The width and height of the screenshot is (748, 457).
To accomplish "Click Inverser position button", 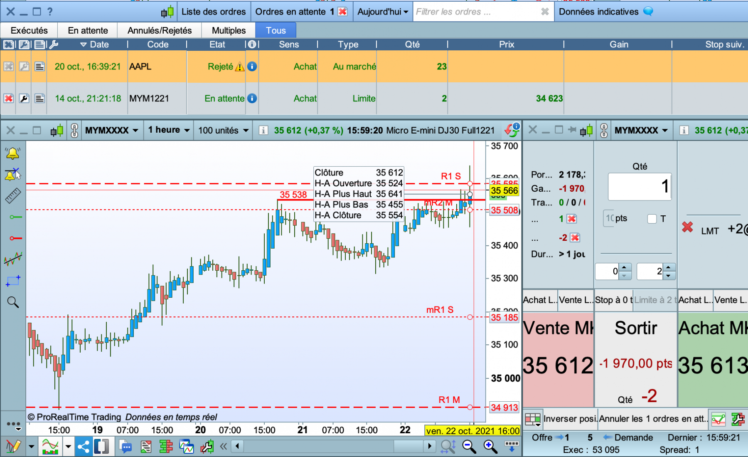I will click(x=570, y=419).
